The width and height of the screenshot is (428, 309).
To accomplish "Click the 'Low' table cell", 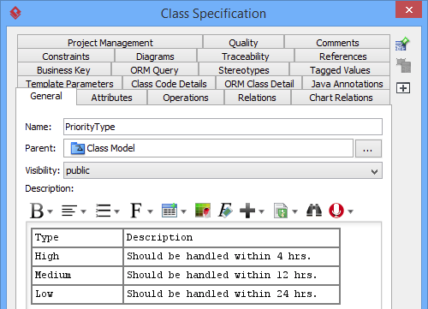I will (77, 294).
